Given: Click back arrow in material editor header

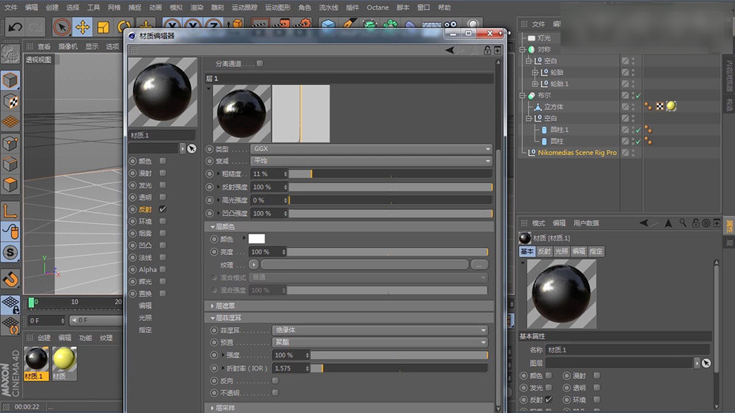Looking at the screenshot, I should tap(449, 50).
